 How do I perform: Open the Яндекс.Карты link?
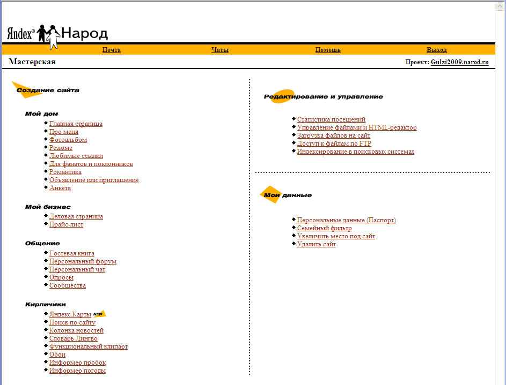coord(70,314)
